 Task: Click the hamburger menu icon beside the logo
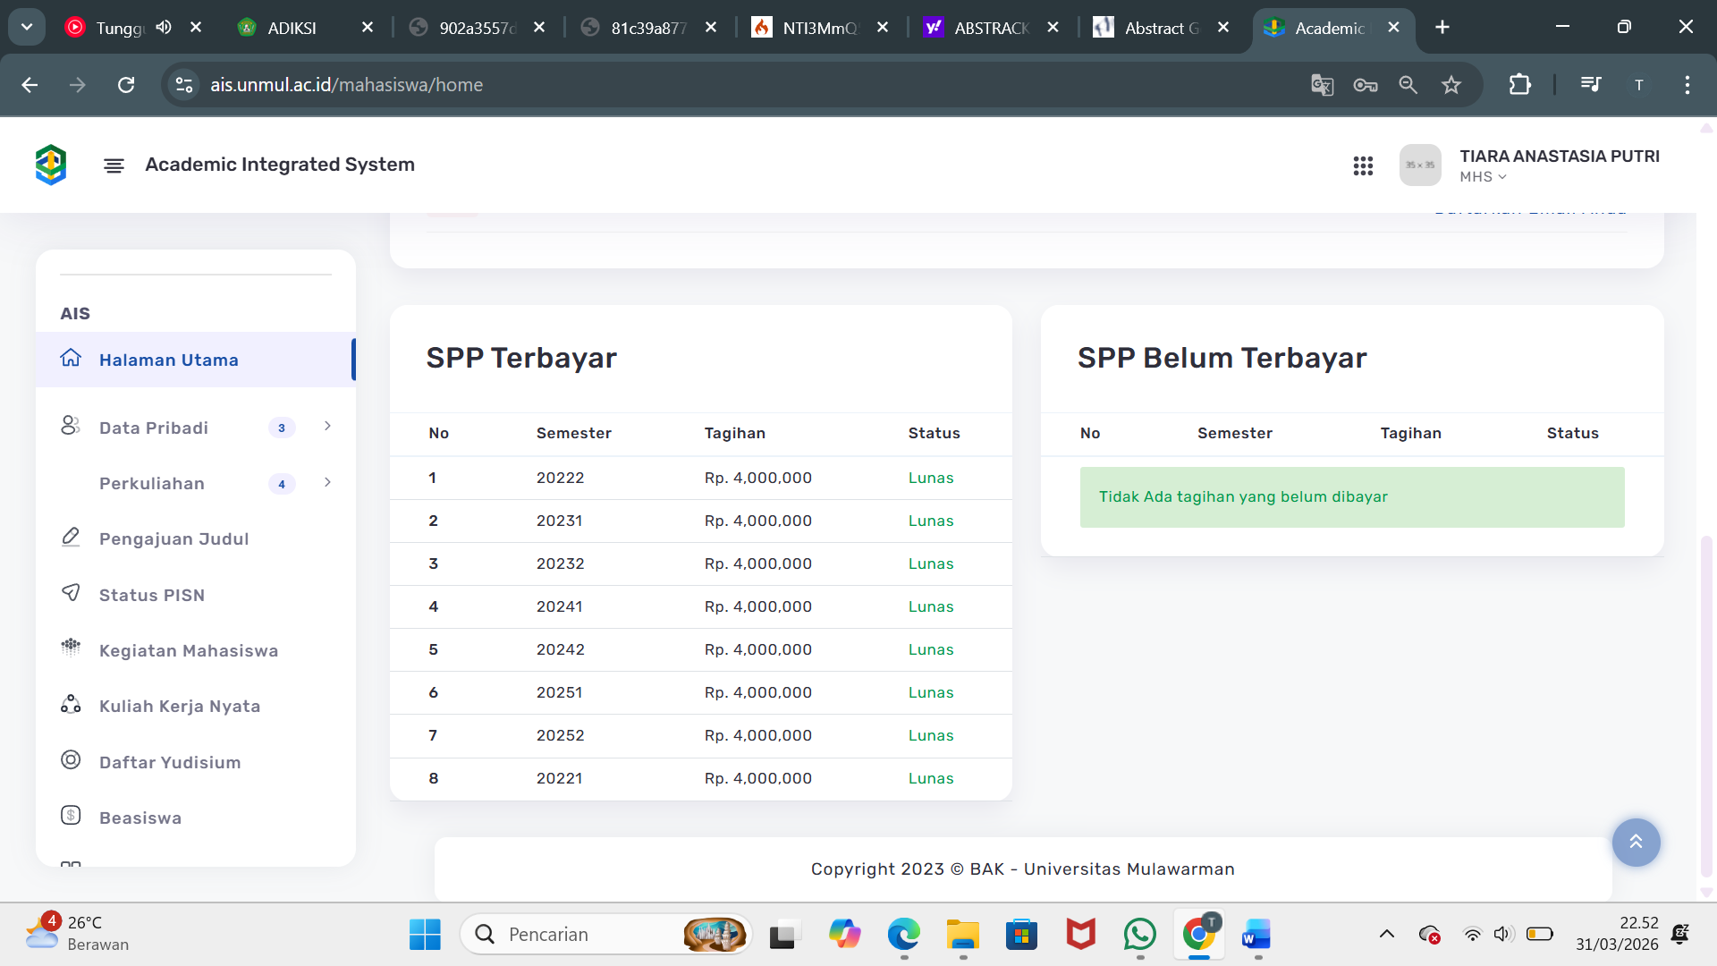[x=114, y=165]
